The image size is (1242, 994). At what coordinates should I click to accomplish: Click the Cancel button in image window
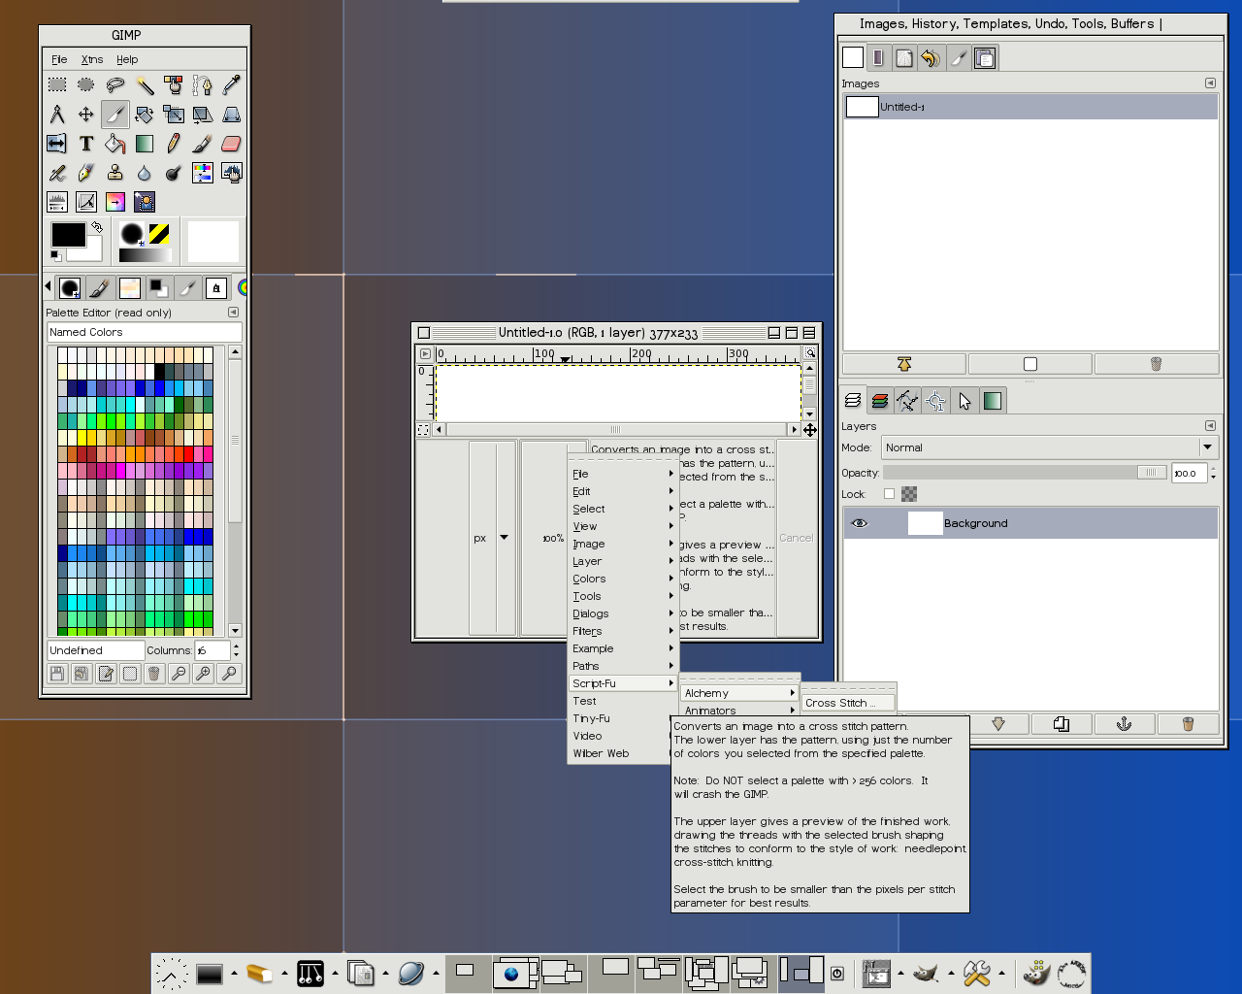point(797,538)
